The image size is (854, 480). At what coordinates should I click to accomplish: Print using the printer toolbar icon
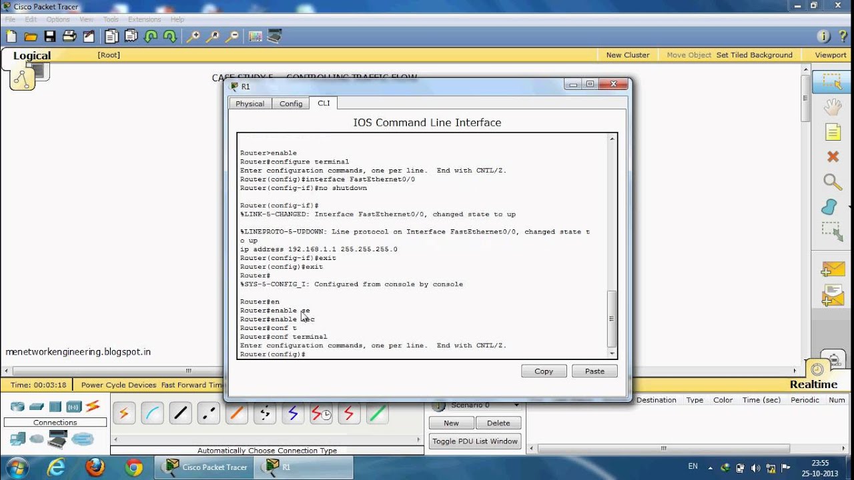(x=69, y=37)
